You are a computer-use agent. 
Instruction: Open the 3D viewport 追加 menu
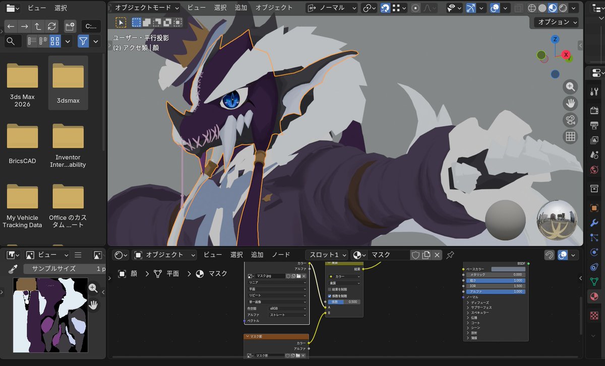coord(241,8)
